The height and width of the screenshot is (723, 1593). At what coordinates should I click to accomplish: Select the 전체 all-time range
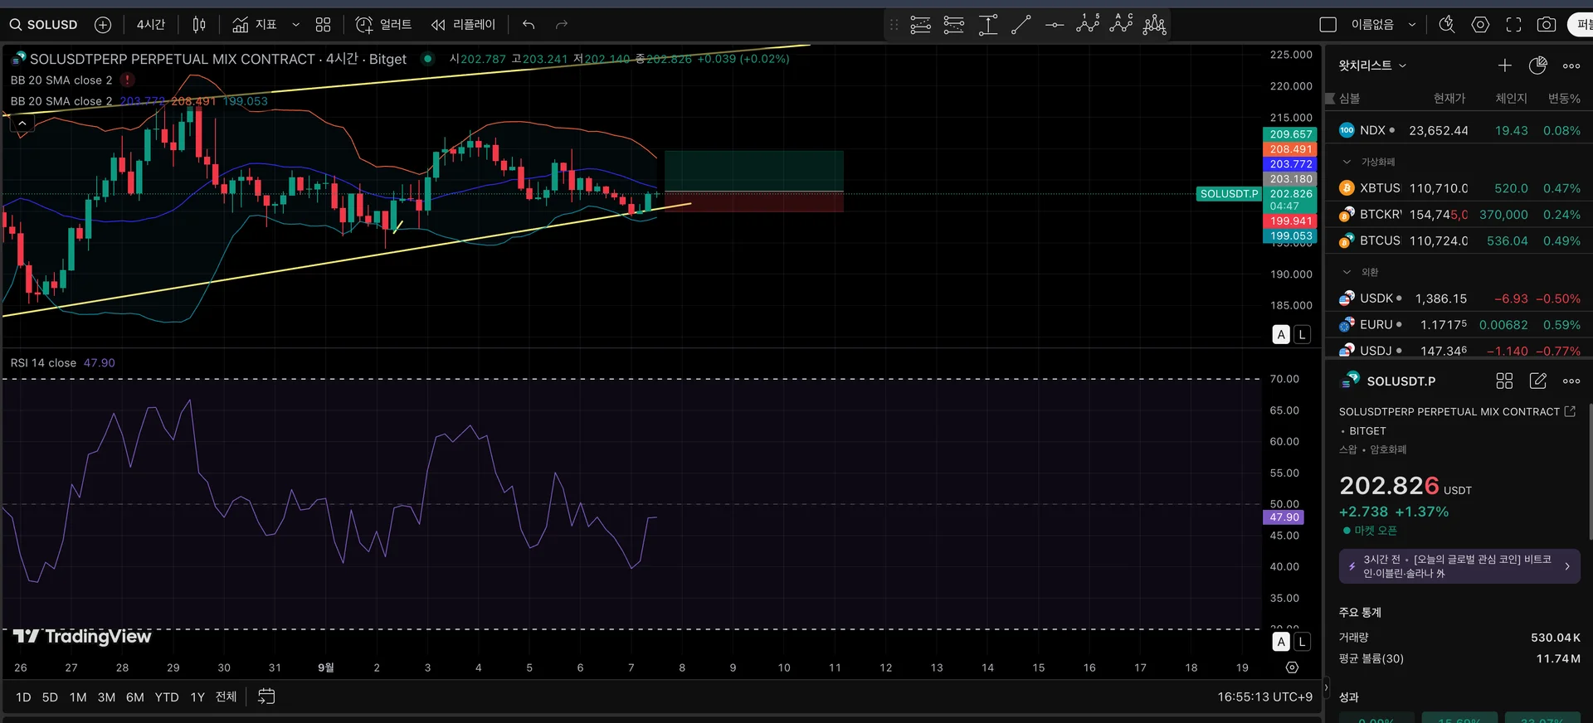[x=227, y=697]
